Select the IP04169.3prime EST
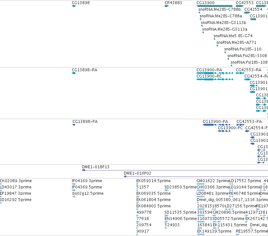This screenshot has height=236, width=268. (87, 181)
